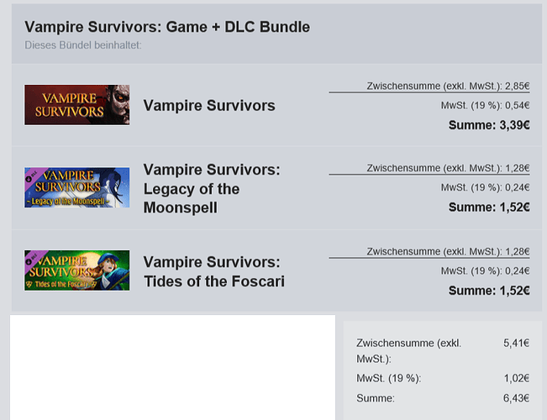Click the blank white panel beside the totals
Screen dimensions: 547x420
tap(173, 367)
